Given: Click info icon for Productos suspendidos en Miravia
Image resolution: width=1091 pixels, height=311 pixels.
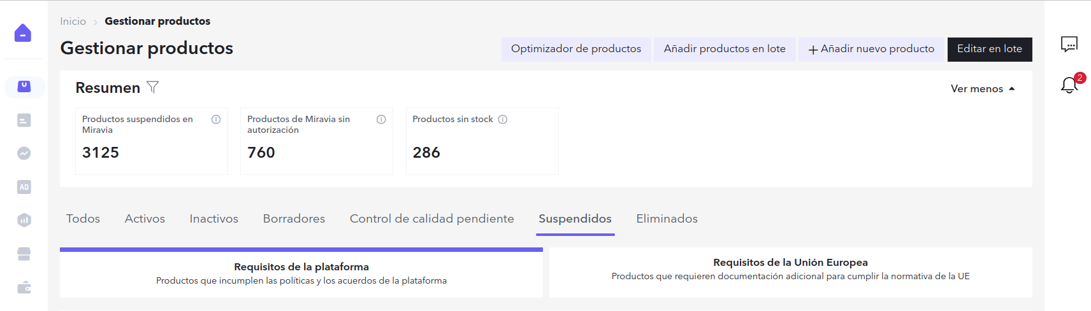Looking at the screenshot, I should [216, 120].
